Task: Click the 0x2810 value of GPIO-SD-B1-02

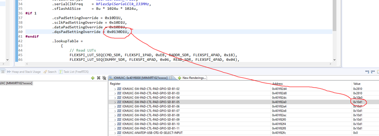Action: click(357, 89)
